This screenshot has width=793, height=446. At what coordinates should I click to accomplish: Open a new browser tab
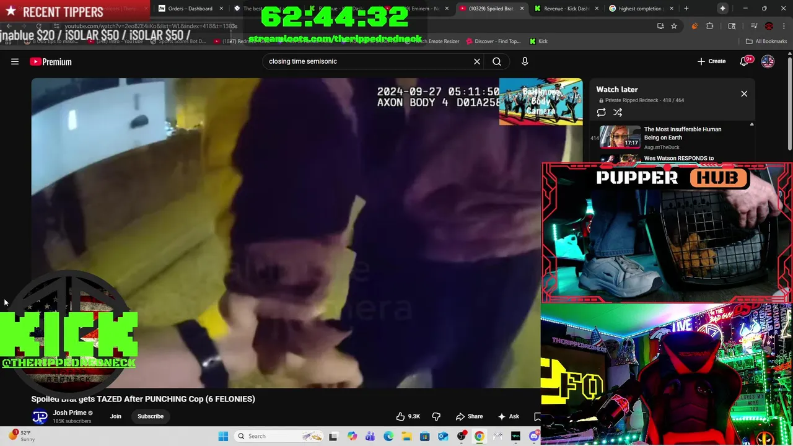point(686,9)
